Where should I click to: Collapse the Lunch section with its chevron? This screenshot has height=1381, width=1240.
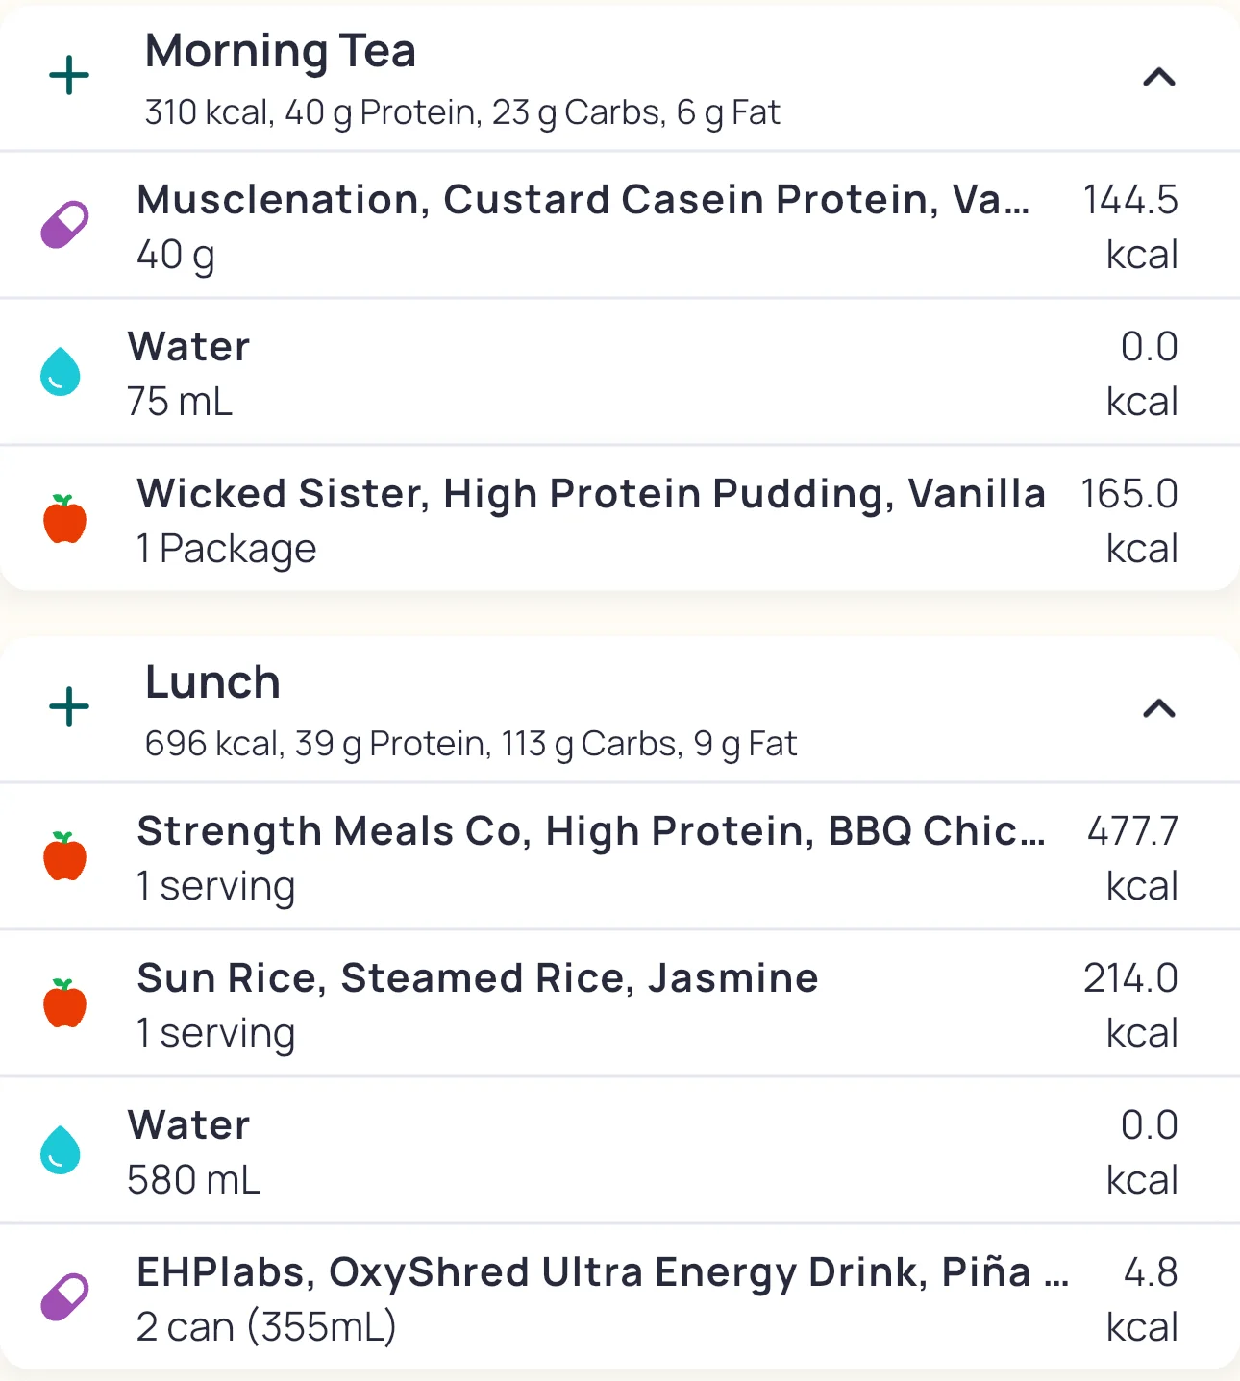[x=1159, y=708]
